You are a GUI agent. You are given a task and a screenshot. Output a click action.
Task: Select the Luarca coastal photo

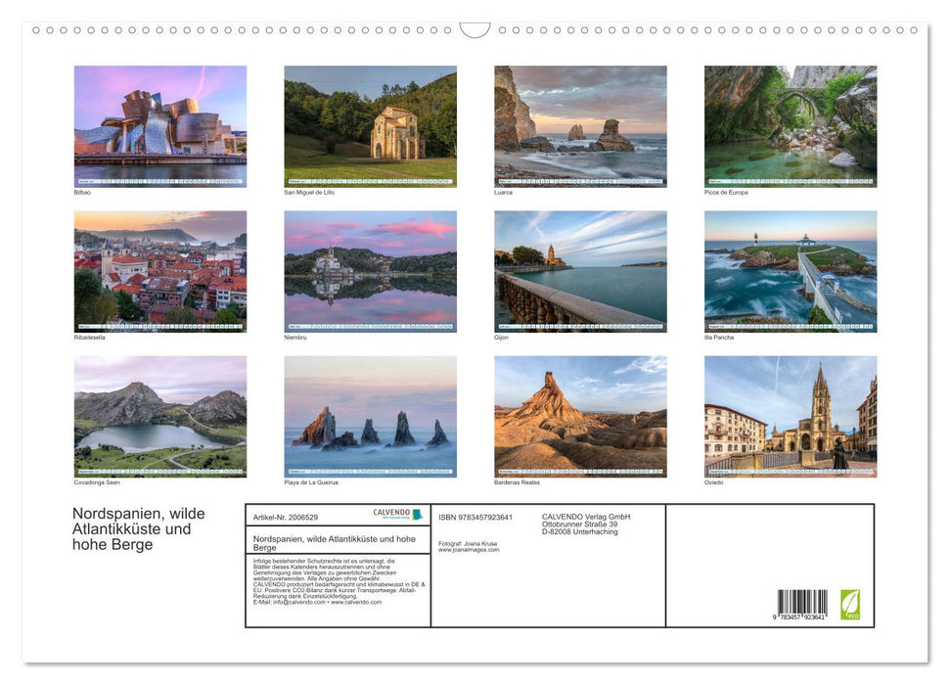click(579, 122)
